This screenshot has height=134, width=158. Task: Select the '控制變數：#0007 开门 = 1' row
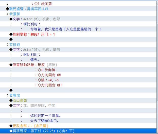point(78,34)
